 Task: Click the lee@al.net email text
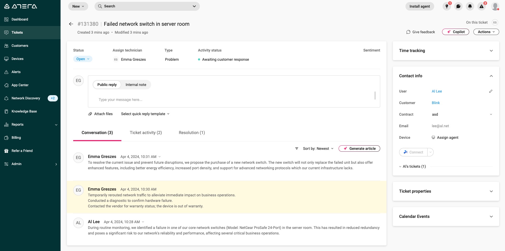440,126
